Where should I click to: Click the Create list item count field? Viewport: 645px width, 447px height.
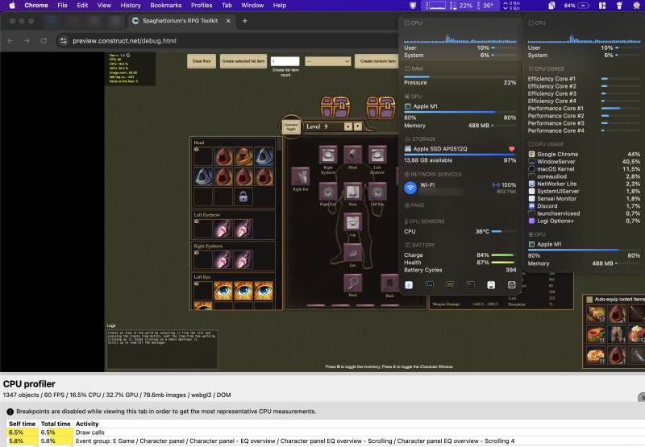[285, 61]
